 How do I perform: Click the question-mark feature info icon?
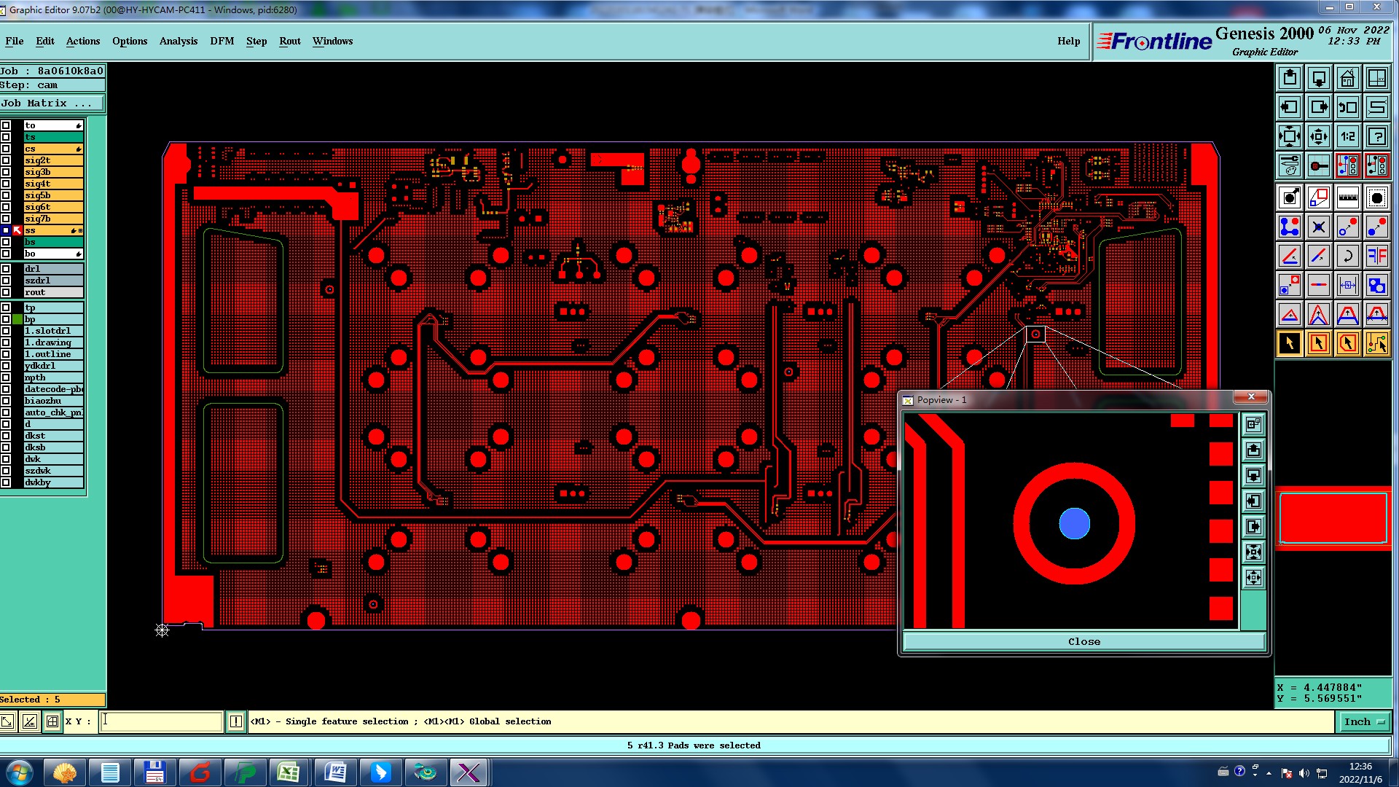[x=1377, y=136]
